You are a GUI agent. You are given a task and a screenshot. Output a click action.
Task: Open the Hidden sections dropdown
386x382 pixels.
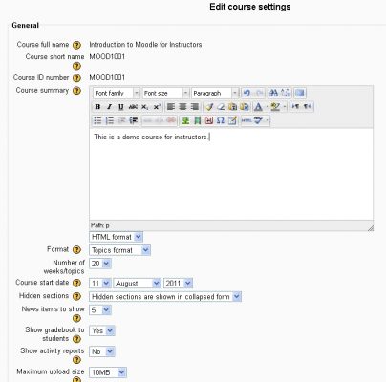pos(165,297)
